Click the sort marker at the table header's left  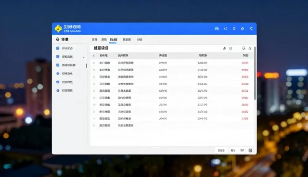pos(94,56)
